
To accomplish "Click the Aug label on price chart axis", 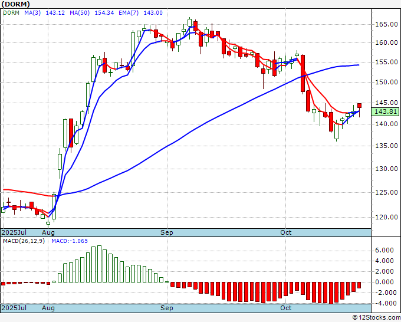I will click(x=48, y=232).
